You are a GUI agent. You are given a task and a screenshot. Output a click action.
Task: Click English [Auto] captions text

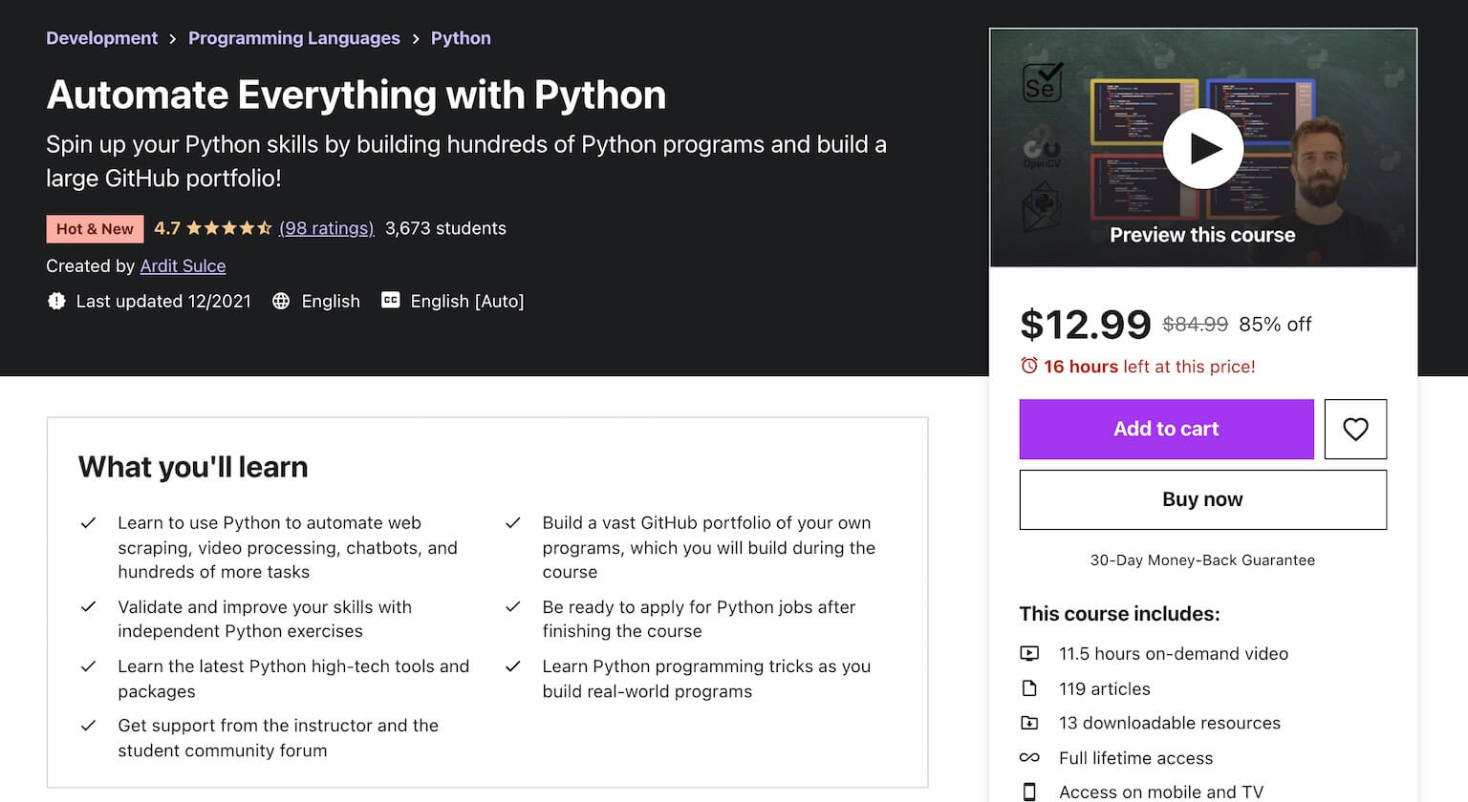(467, 301)
